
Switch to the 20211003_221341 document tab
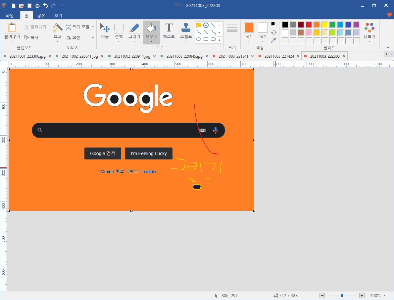(x=233, y=56)
